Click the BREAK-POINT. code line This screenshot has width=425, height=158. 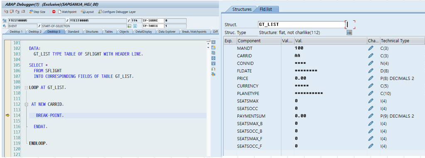coord(50,116)
